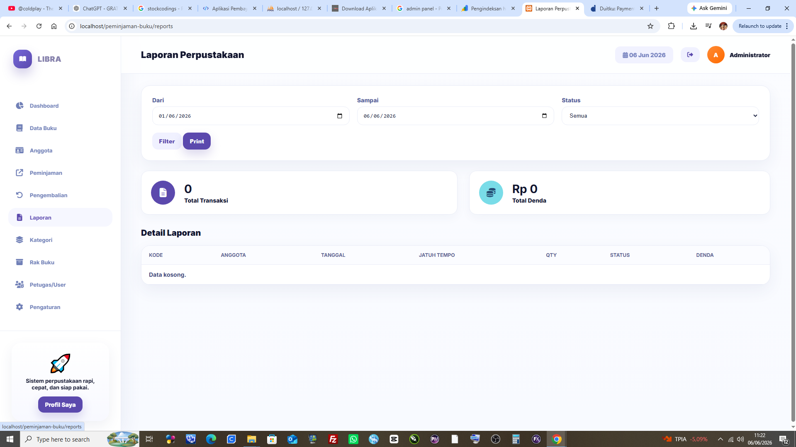Click the Dari date input field
796x447 pixels.
click(x=251, y=116)
